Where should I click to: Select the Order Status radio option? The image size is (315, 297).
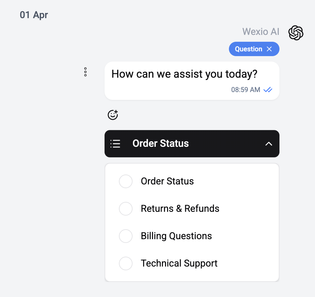[x=126, y=181]
